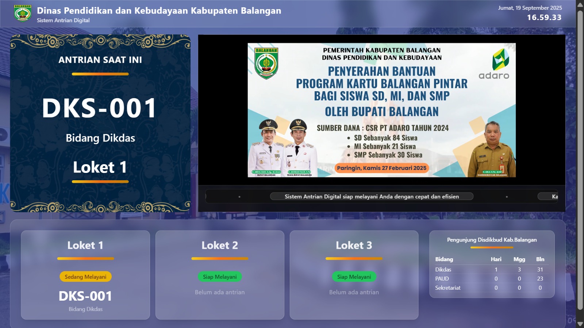Click the vertical scrollbar thumb
Screen dimensions: 584x328
click(580, 161)
